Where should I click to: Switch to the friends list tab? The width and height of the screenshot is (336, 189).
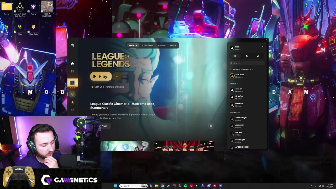235,56
